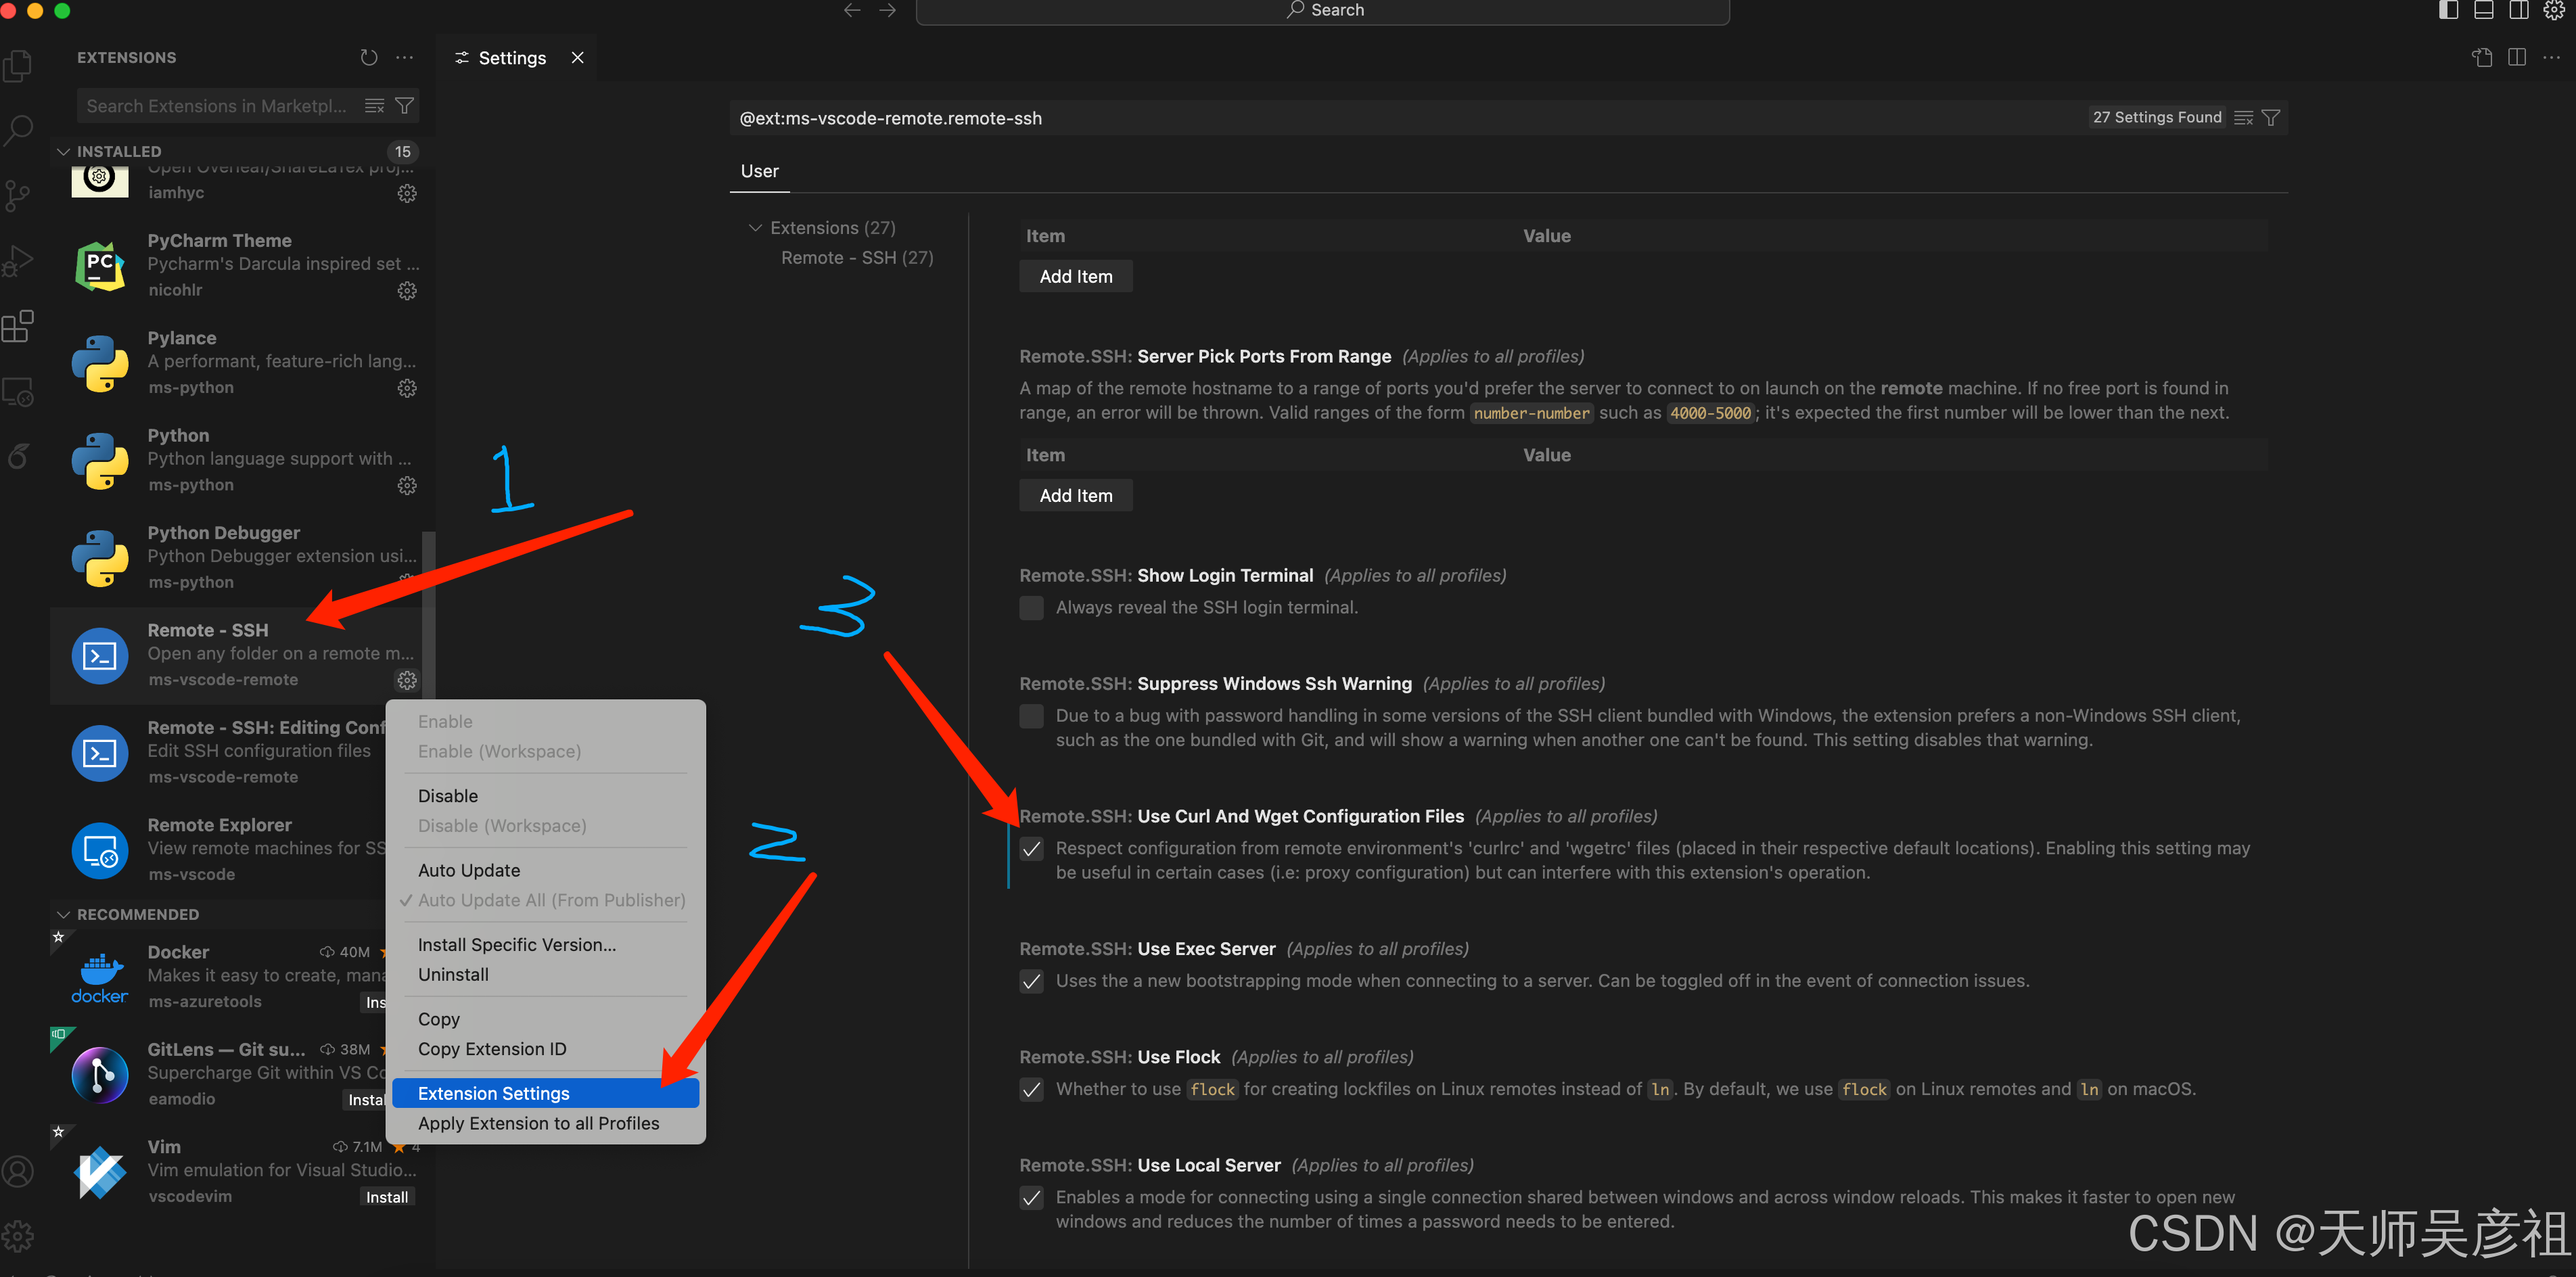Click the settings search input field
This screenshot has height=1277, width=2576.
pos(1400,118)
